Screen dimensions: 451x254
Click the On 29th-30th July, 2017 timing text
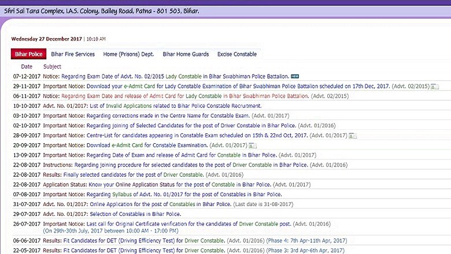tap(111, 231)
